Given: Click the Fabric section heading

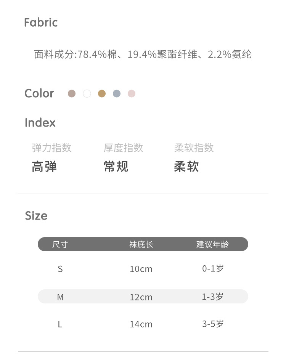Looking at the screenshot, I should 41,22.
